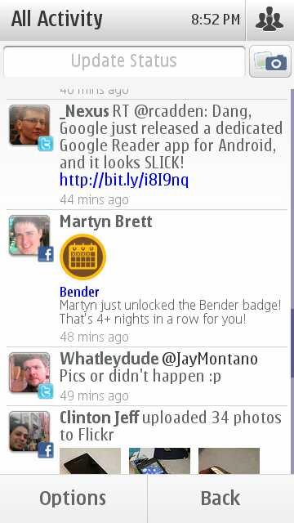
Task: Tap Twitter badge on Whatleydude avatar
Action: pyautogui.click(x=46, y=391)
